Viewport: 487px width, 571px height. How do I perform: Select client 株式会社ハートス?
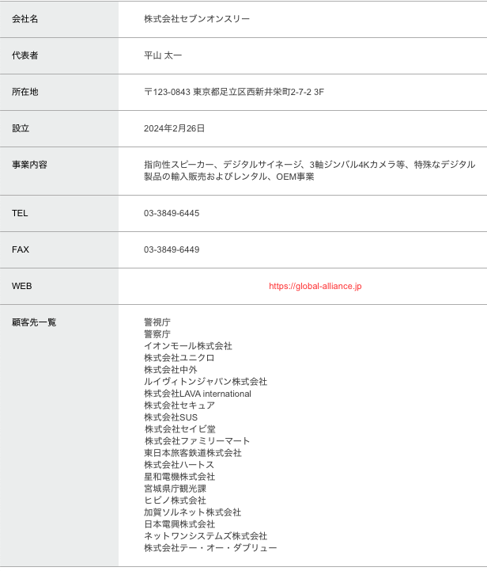179,465
